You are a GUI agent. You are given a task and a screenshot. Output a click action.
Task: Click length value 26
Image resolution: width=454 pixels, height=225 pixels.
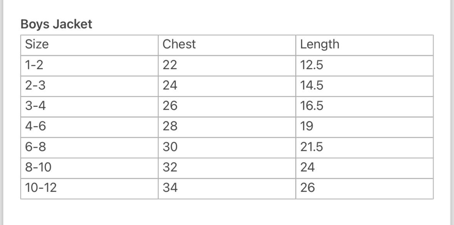[x=308, y=188]
